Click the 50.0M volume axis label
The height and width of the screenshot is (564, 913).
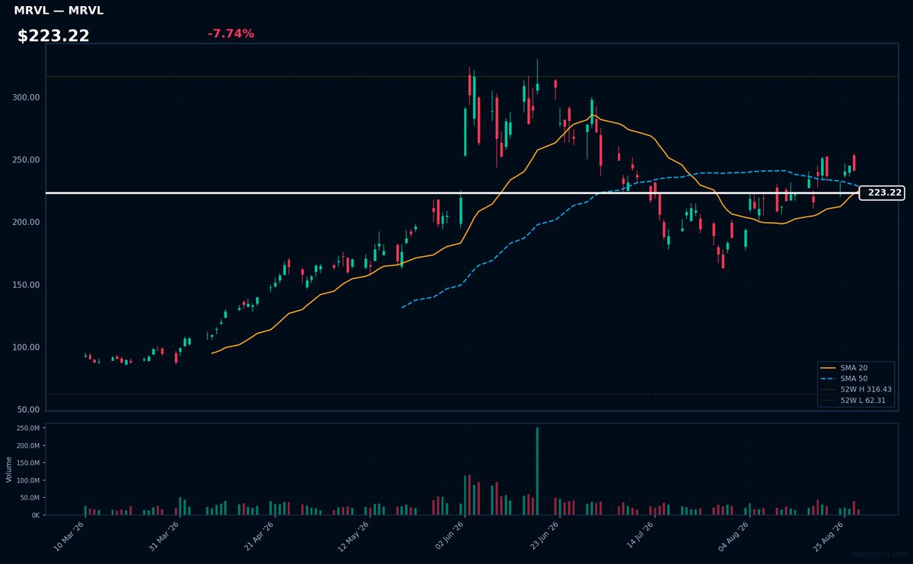click(x=30, y=498)
